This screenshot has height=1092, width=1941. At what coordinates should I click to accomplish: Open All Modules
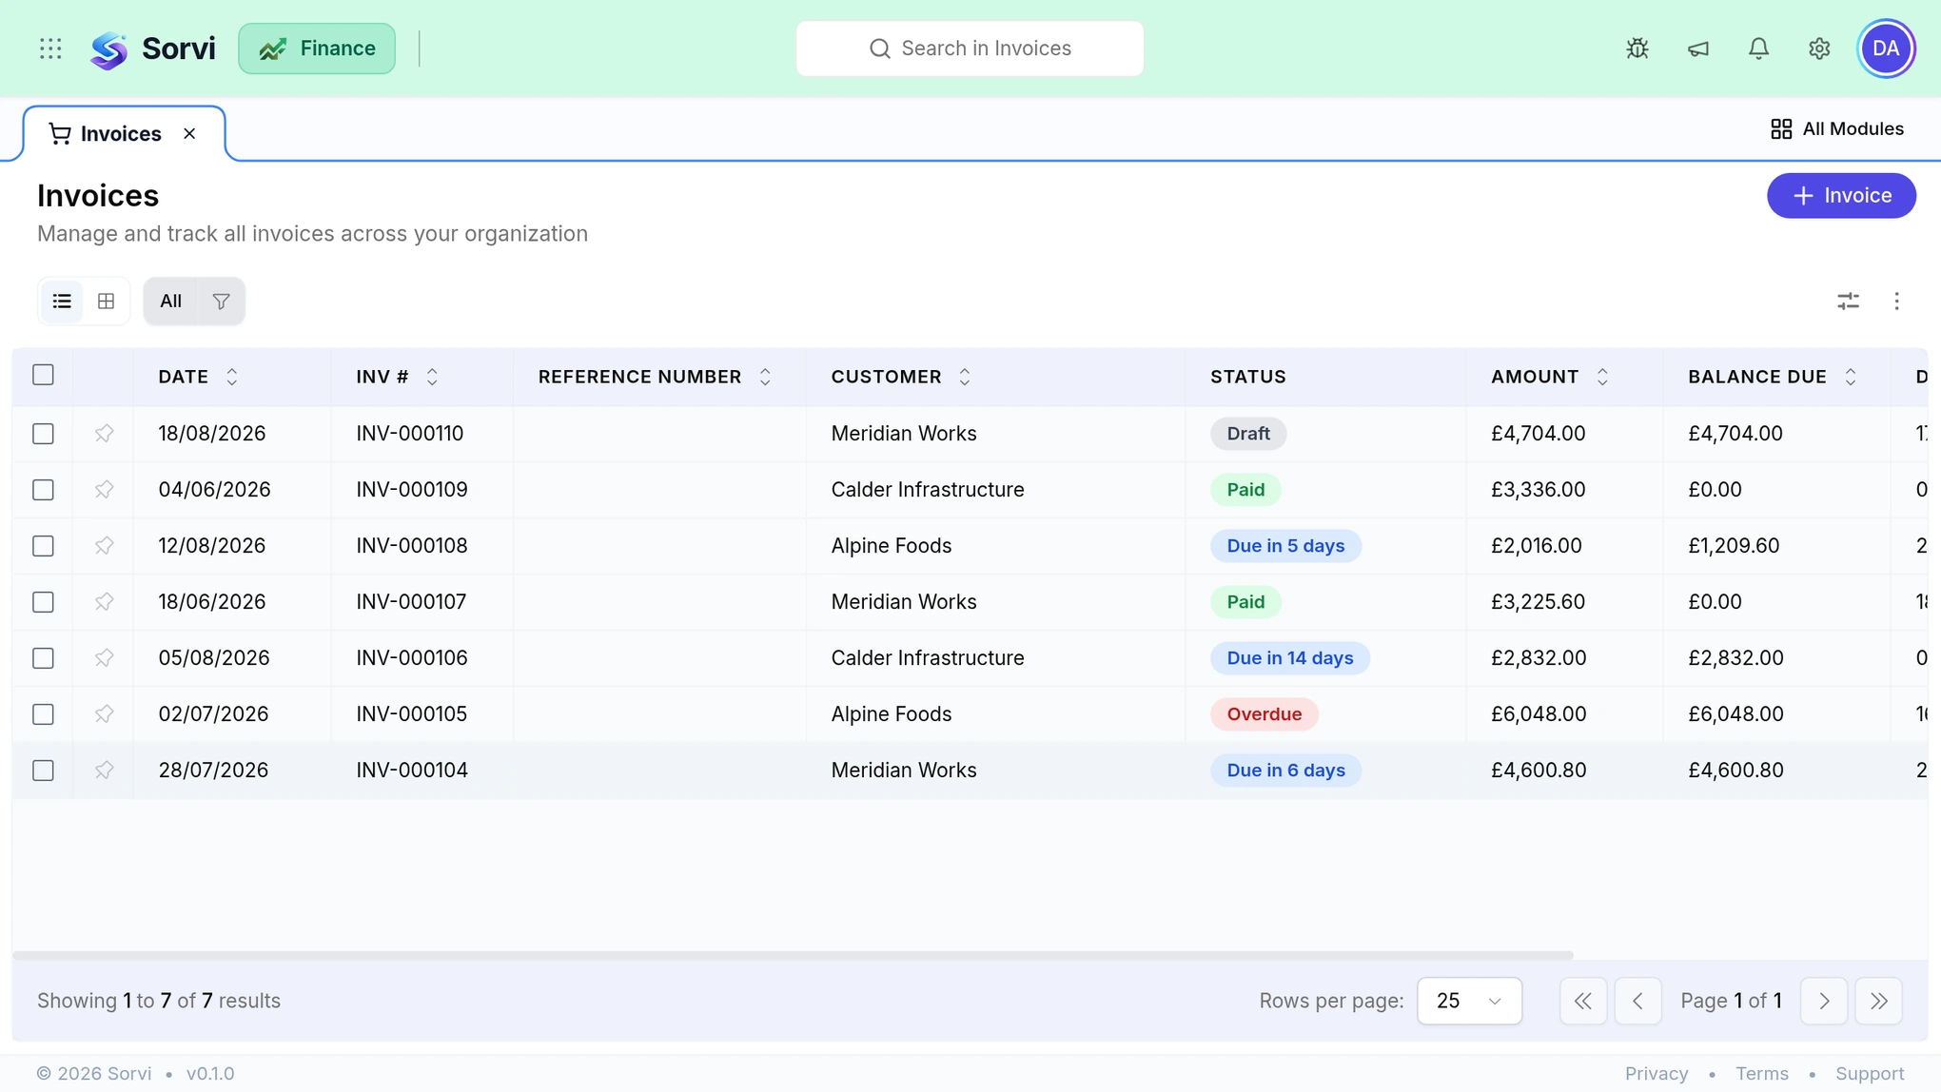(1836, 129)
